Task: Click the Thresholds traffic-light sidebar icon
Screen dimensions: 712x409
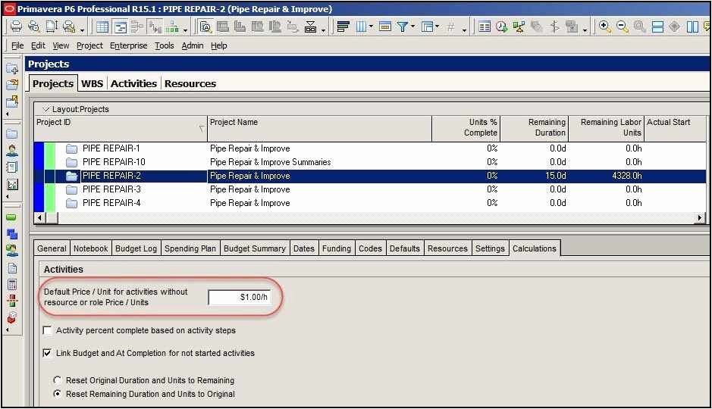Action: (x=12, y=300)
